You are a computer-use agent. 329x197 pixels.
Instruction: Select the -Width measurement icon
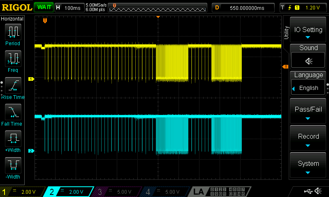coord(12,166)
